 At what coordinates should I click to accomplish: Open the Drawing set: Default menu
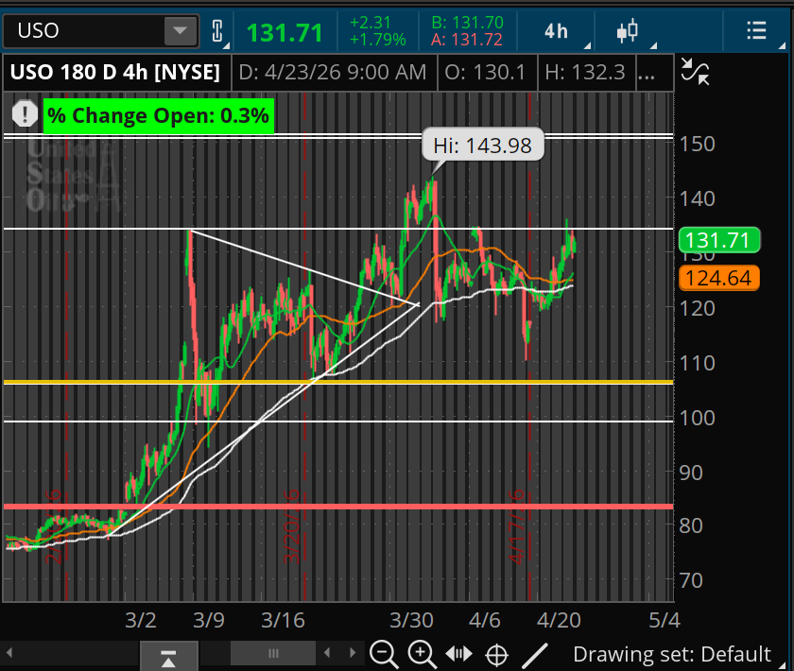tap(671, 654)
